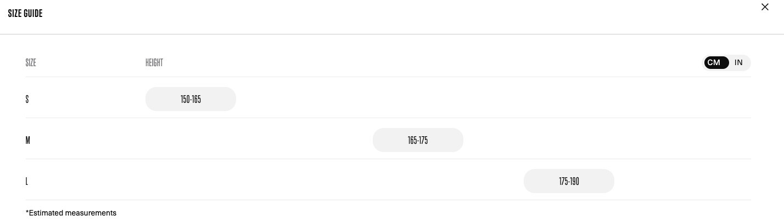The height and width of the screenshot is (221, 784).
Task: Click the S size row label
Action: point(27,99)
